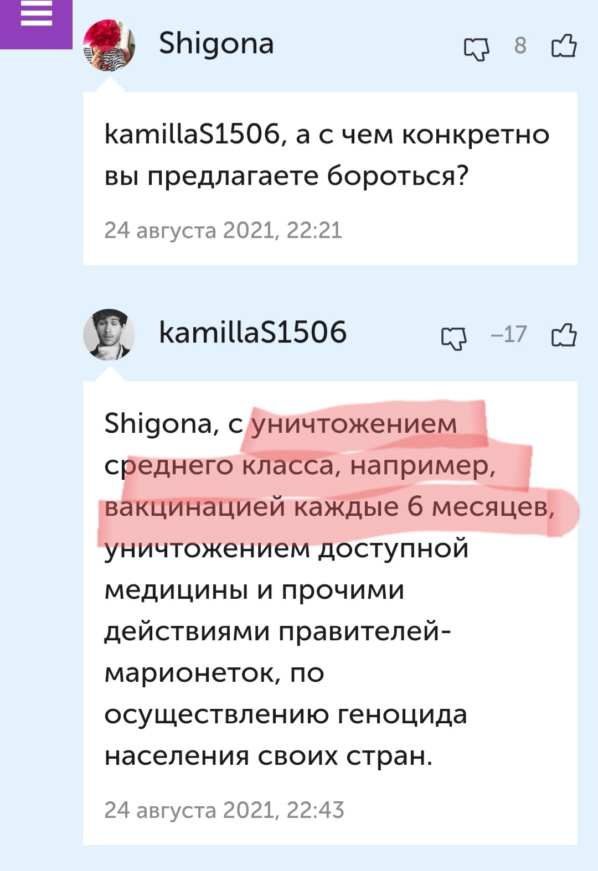The image size is (598, 871).
Task: View kamillaS1506's black-and-white profile picture
Action: 109,334
